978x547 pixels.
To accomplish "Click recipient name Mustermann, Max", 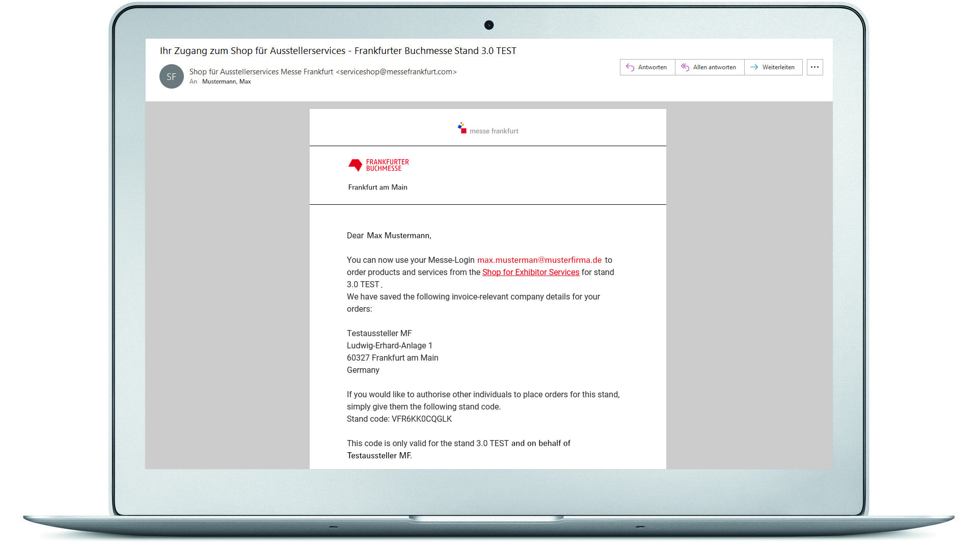I will [226, 81].
